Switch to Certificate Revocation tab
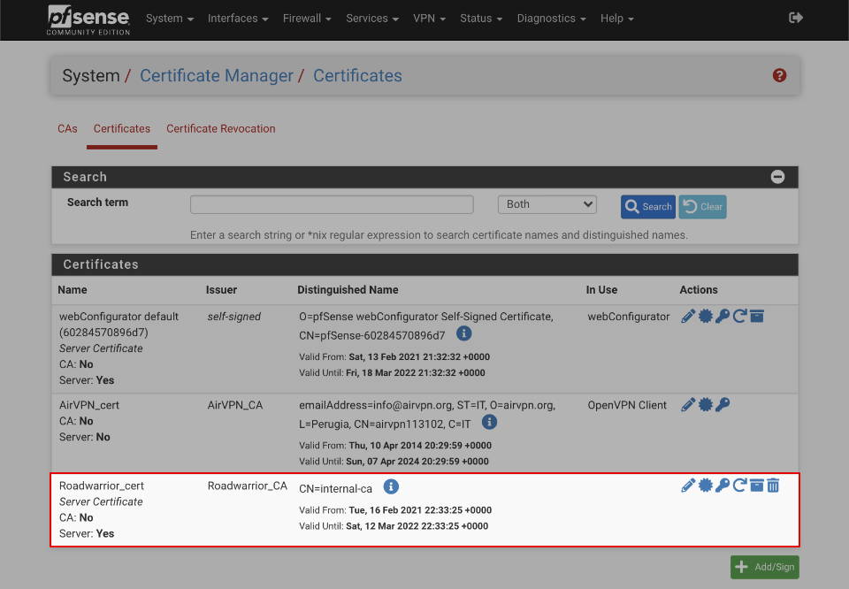The height and width of the screenshot is (589, 849). tap(221, 129)
